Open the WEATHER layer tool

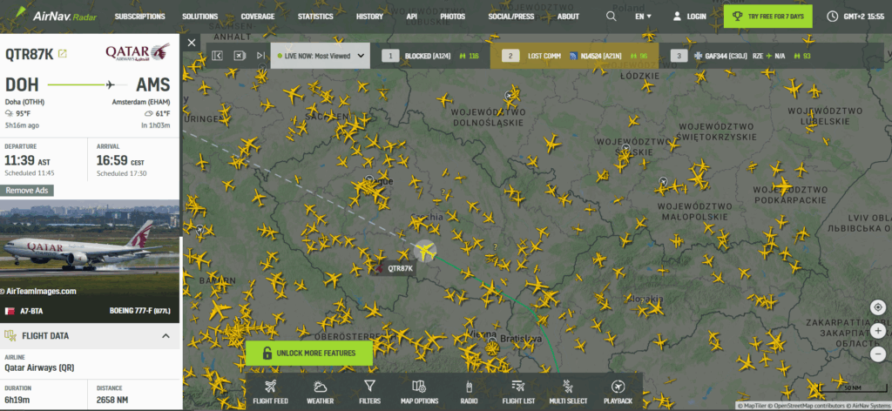321,392
